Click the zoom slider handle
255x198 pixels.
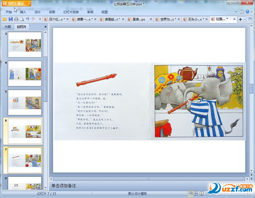[229, 194]
